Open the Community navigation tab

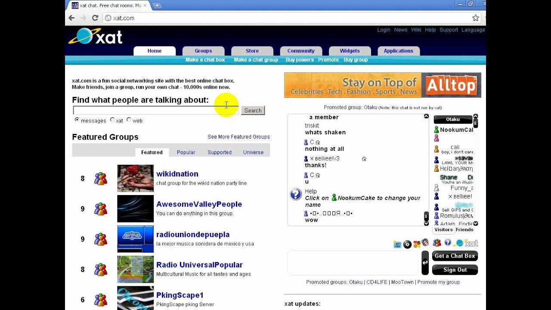[x=301, y=51]
